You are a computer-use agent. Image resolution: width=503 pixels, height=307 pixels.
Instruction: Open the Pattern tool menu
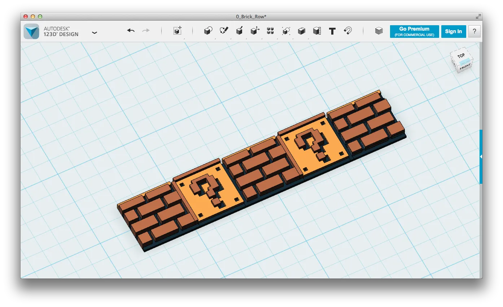(x=270, y=31)
